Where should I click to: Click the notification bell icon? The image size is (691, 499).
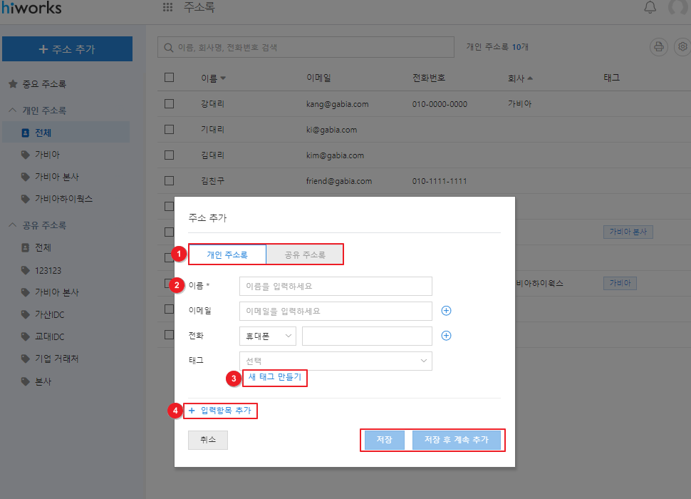pos(650,8)
